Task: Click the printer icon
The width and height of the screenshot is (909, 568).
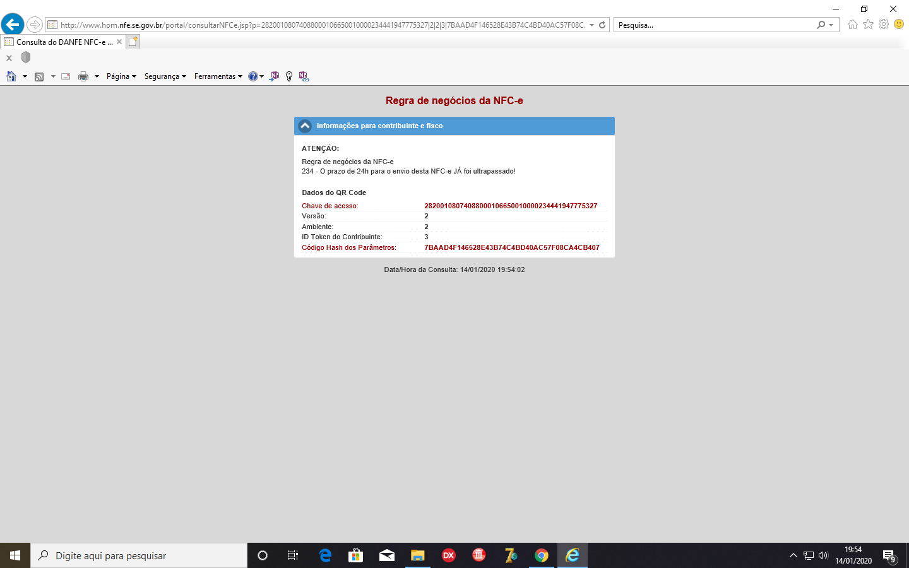Action: pos(83,76)
